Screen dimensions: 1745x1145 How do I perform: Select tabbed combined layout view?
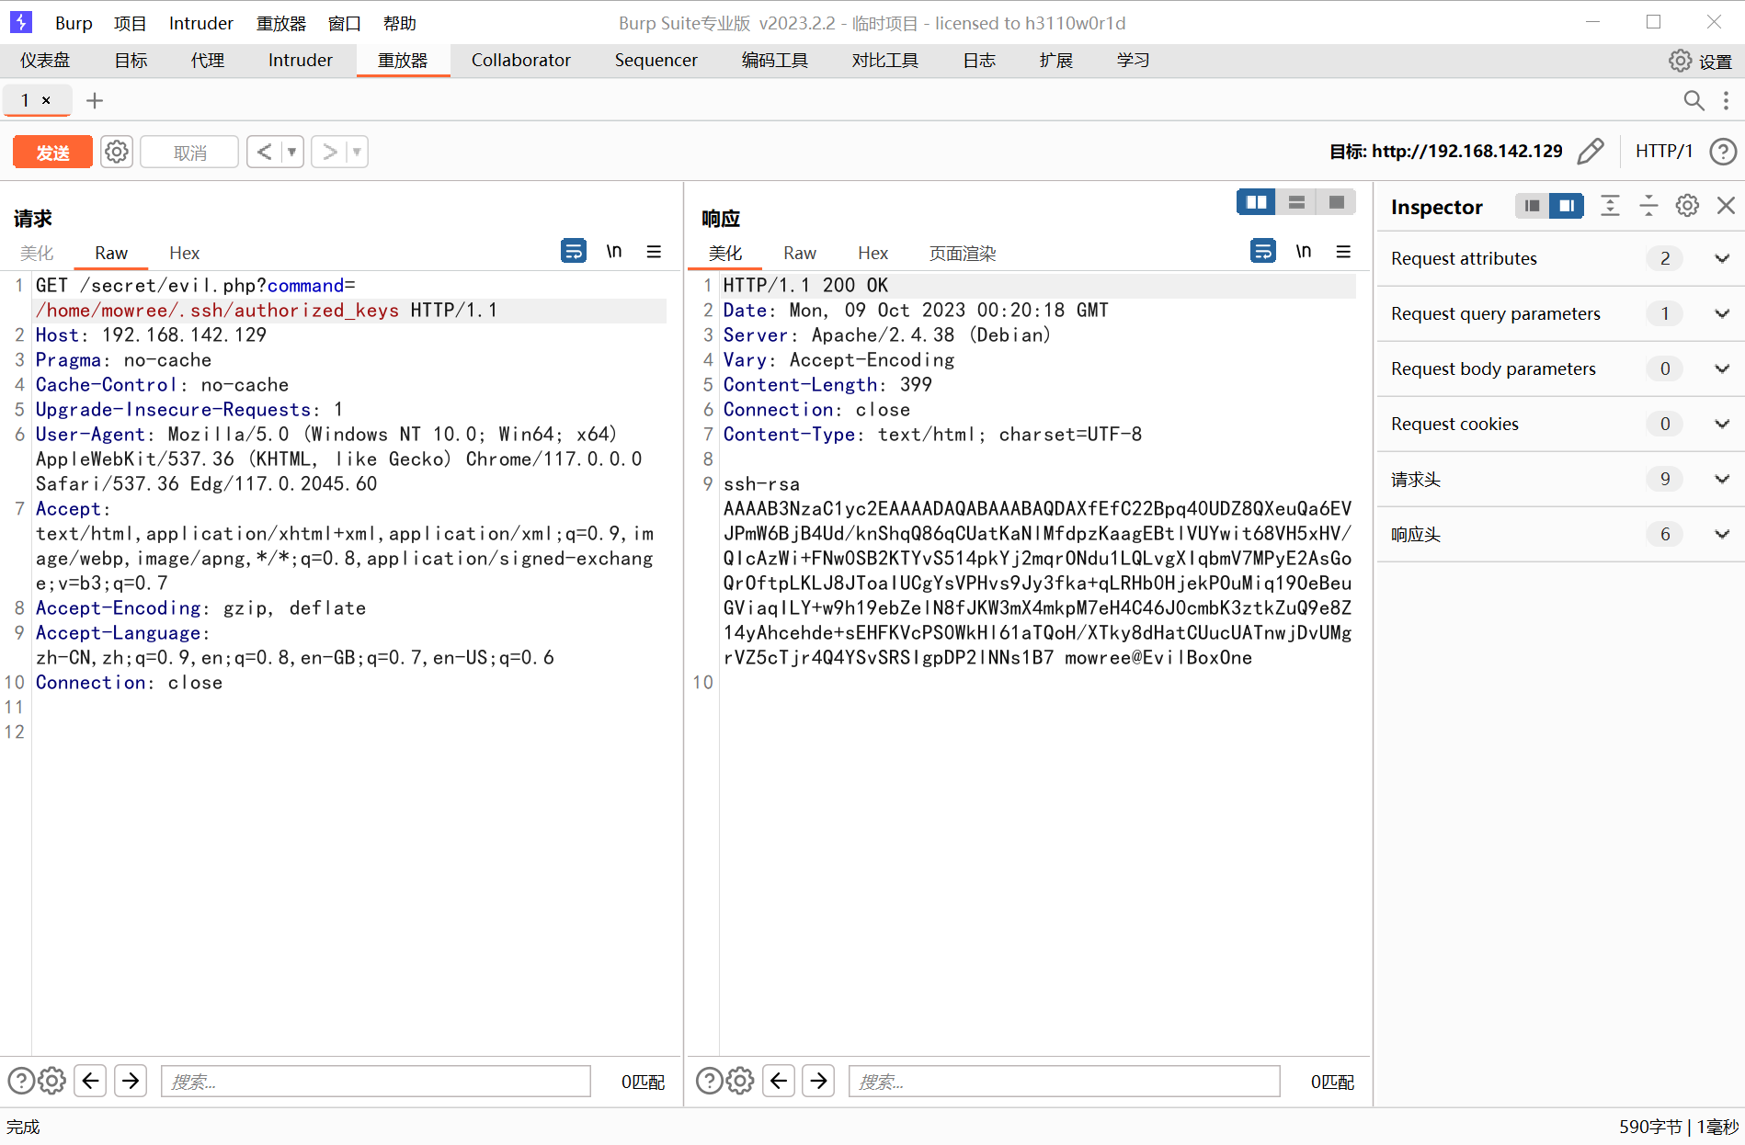point(1336,202)
